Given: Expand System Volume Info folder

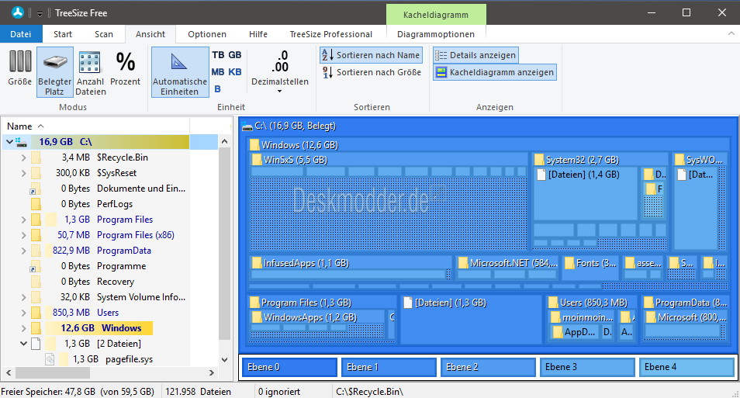Looking at the screenshot, I should pos(23,297).
